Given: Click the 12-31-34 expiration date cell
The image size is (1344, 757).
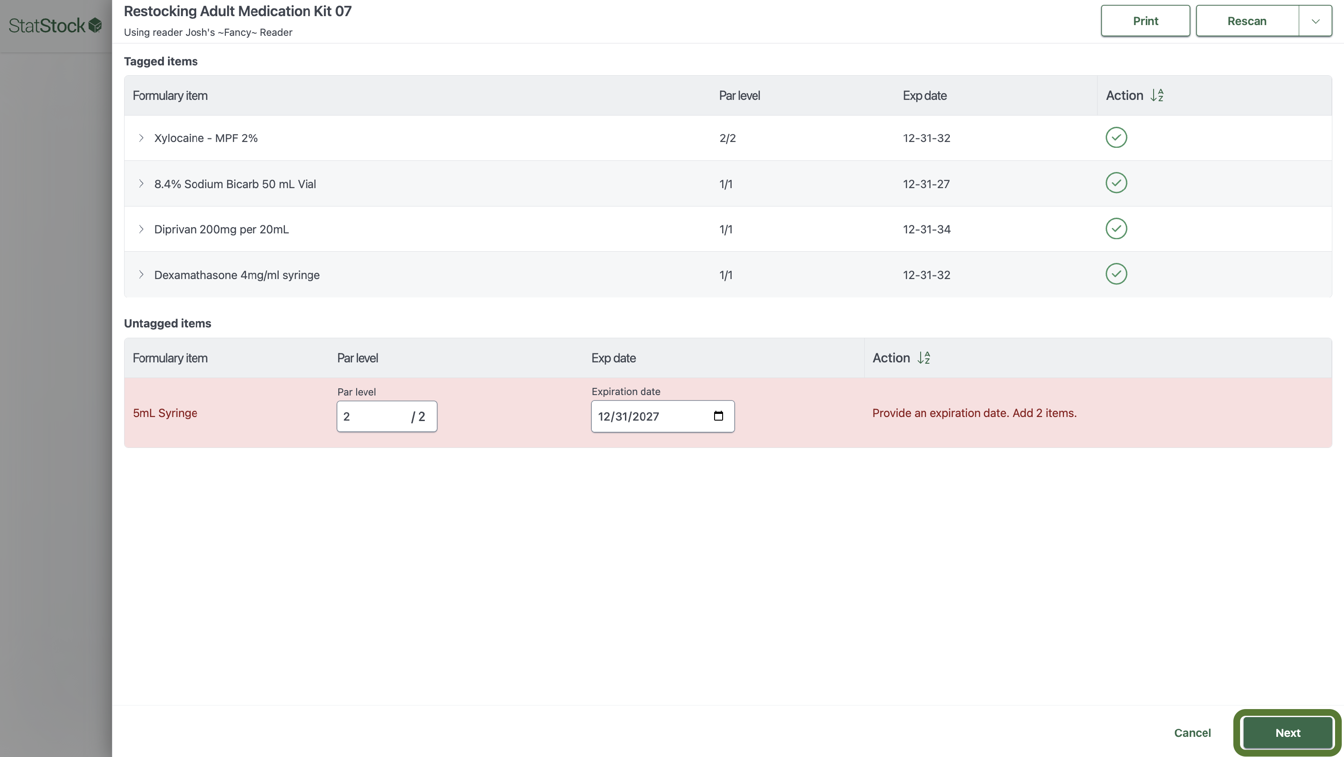Looking at the screenshot, I should [x=926, y=229].
